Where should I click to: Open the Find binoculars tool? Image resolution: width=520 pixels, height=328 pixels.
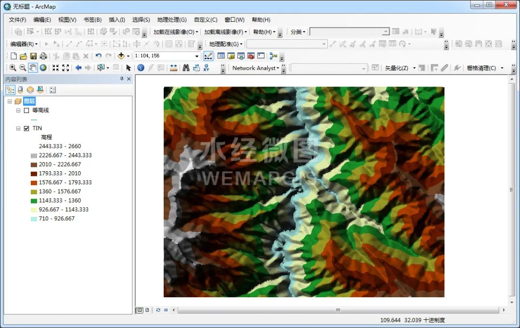(186, 68)
